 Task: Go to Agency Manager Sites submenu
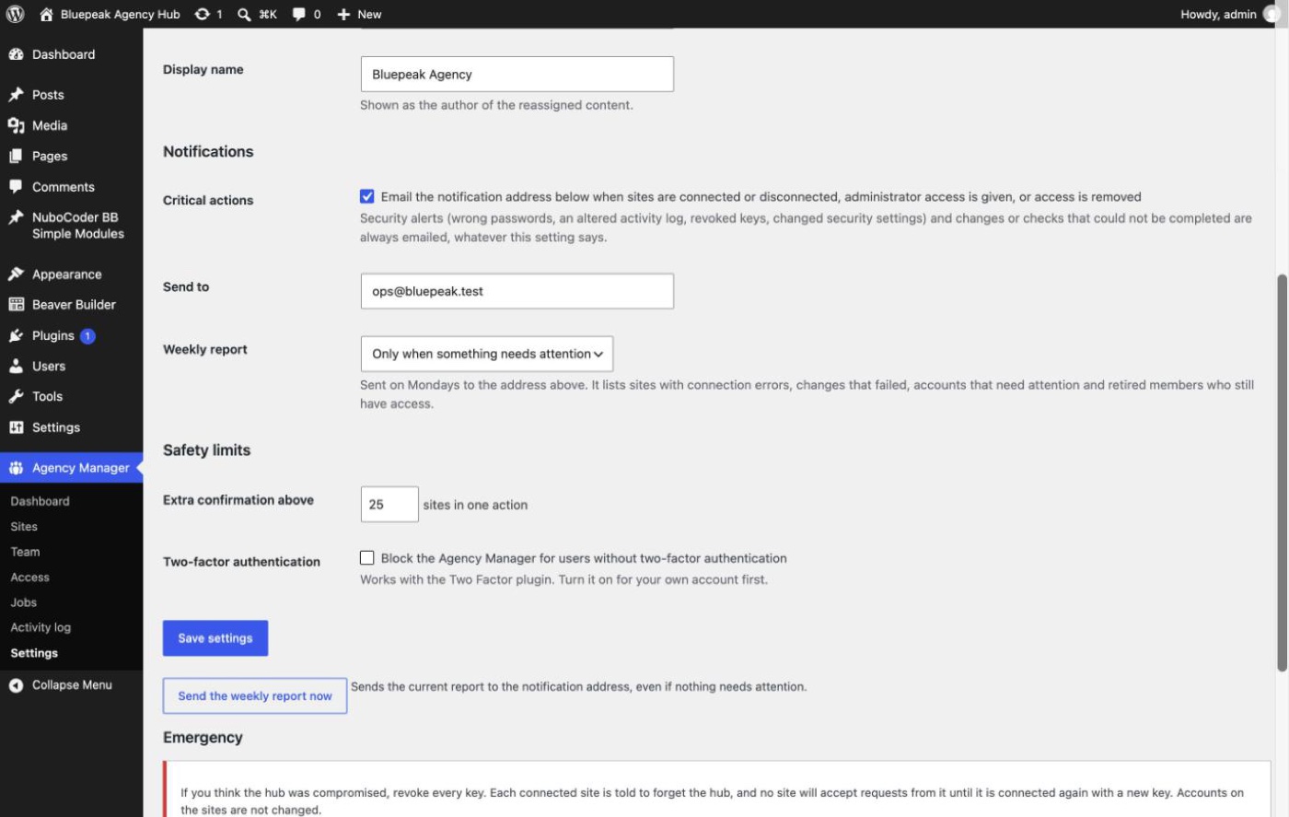pyautogui.click(x=24, y=527)
